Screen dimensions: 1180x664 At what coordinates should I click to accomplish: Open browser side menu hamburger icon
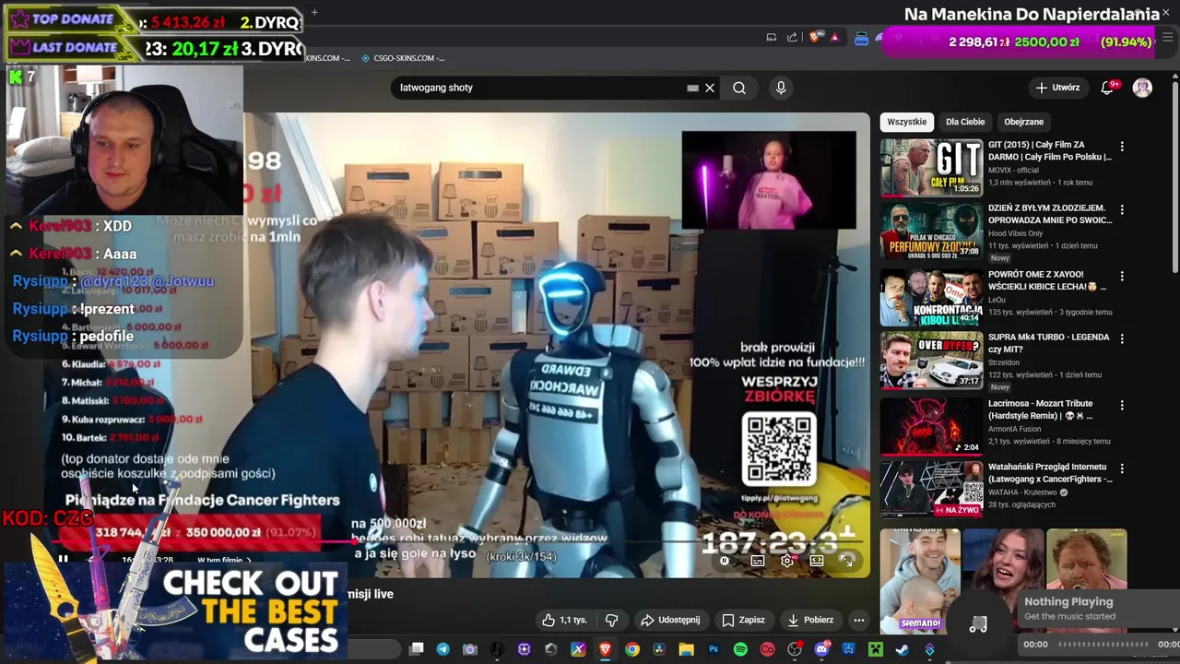coord(1167,37)
